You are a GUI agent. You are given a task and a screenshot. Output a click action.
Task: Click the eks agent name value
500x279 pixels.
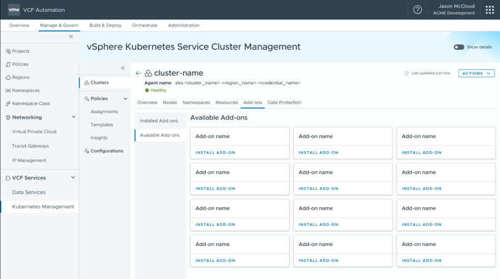pos(238,83)
